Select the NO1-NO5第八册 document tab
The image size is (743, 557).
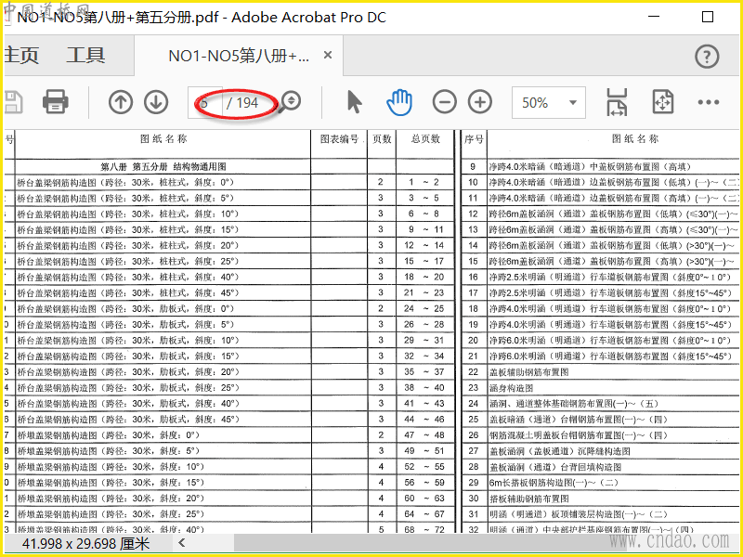(239, 56)
